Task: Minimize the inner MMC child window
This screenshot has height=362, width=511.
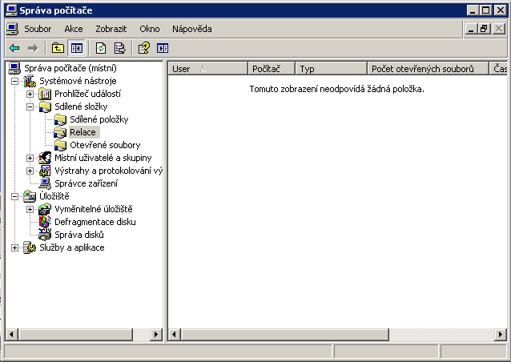Action: pyautogui.click(x=471, y=29)
